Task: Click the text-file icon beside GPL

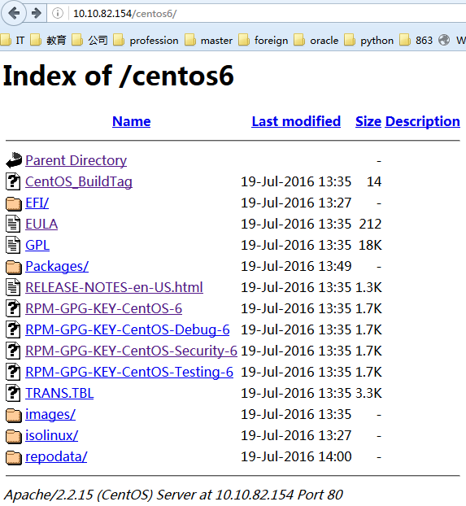Action: point(13,245)
